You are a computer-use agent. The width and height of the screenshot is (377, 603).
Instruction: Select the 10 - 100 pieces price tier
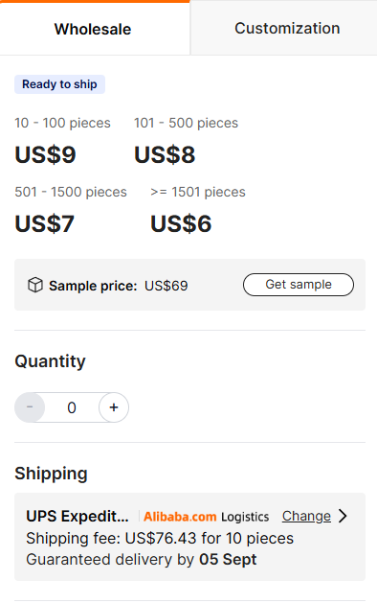pyautogui.click(x=62, y=140)
